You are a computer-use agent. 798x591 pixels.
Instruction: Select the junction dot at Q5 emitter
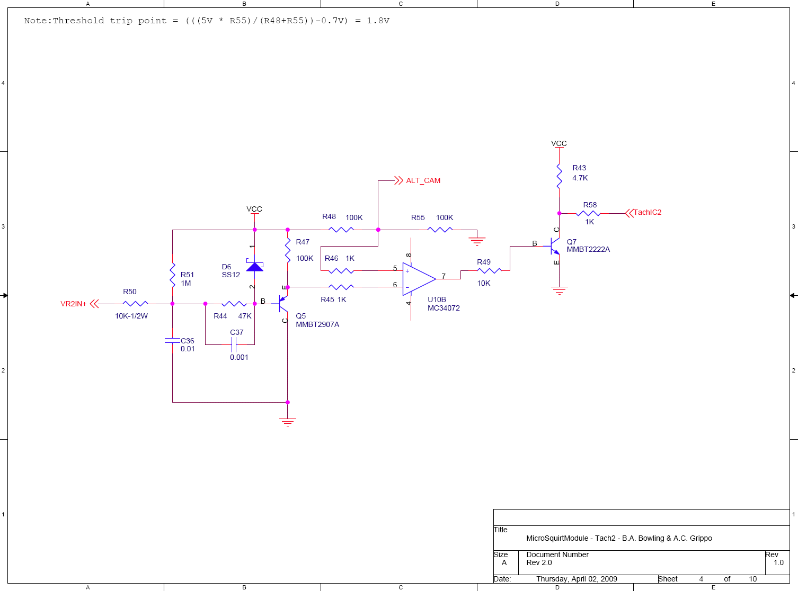click(288, 287)
